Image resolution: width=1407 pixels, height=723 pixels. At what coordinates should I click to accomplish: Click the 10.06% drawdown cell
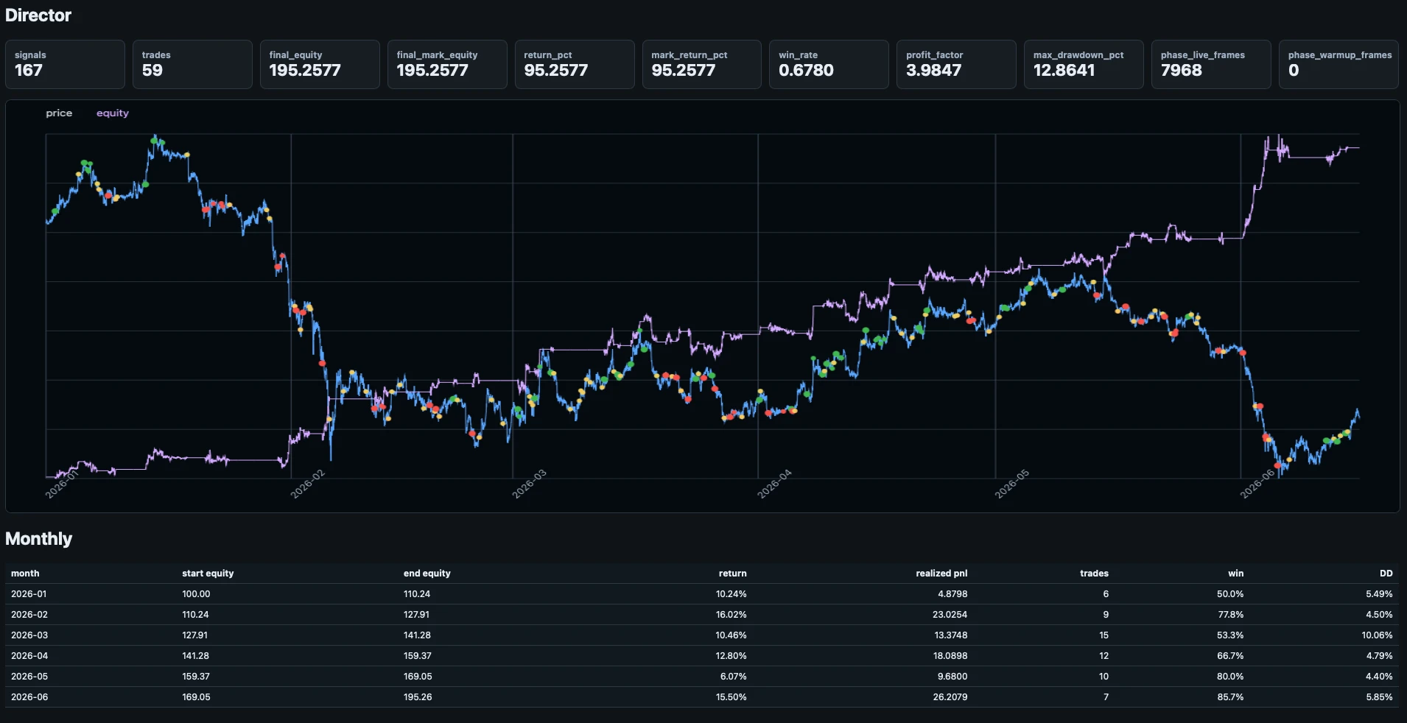[x=1377, y=635]
